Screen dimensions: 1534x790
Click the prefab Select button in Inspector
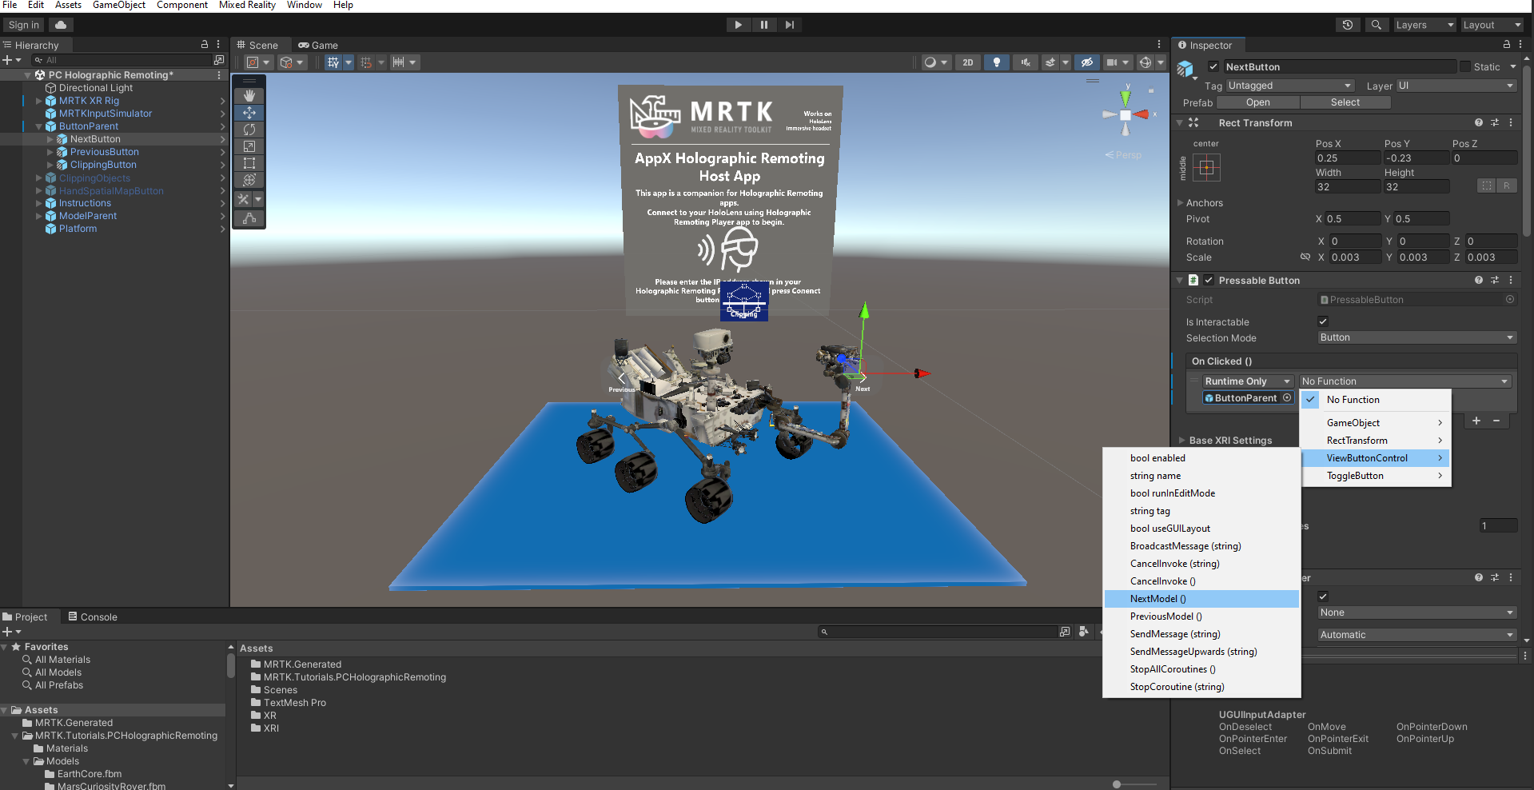coord(1345,102)
